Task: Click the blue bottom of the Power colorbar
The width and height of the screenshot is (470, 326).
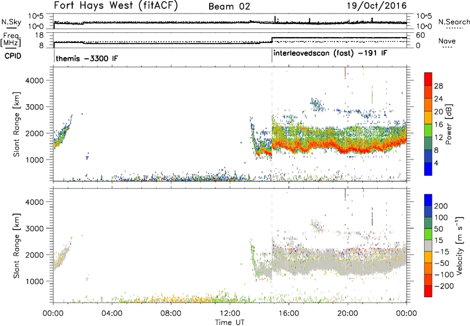Action: click(428, 169)
